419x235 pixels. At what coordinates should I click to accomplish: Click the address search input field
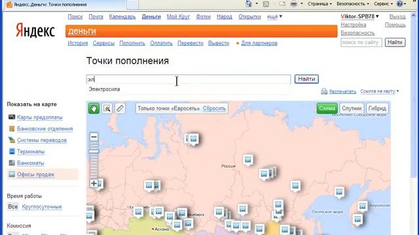[189, 79]
